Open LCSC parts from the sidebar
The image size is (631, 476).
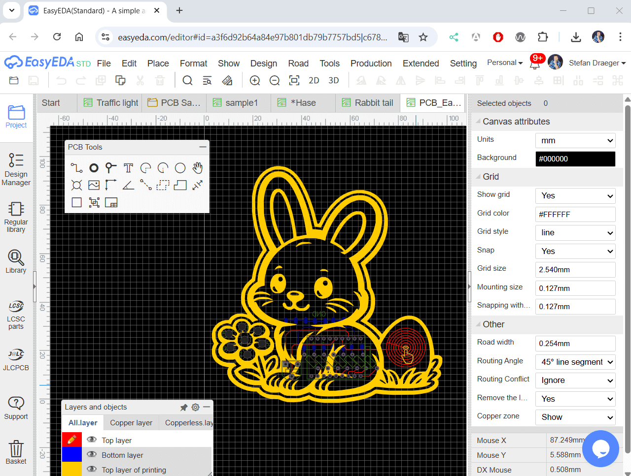point(16,315)
